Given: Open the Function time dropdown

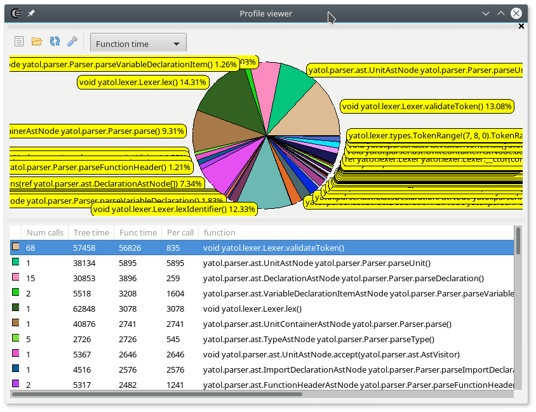Looking at the screenshot, I should point(138,44).
